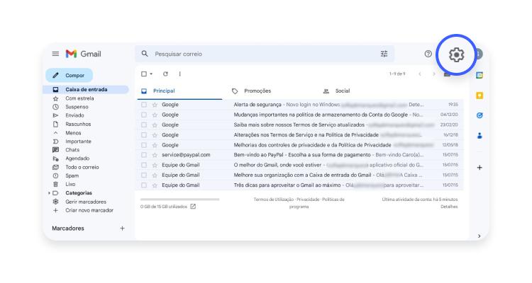Open Enviado folder

(x=74, y=115)
